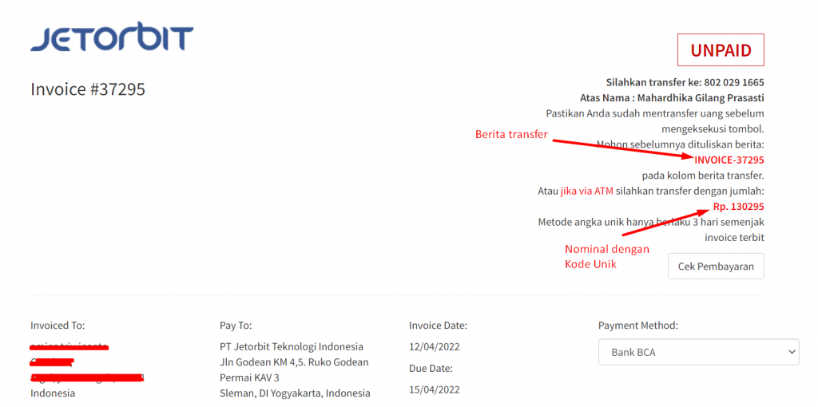Viewport: 818px width, 407px height.
Task: Click the Cek Pembayaran button
Action: coord(716,267)
